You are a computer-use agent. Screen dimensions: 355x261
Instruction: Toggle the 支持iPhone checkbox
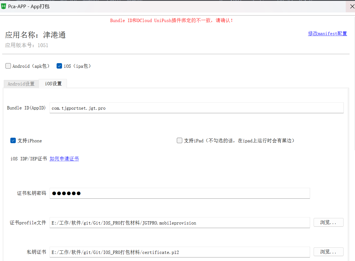point(13,140)
